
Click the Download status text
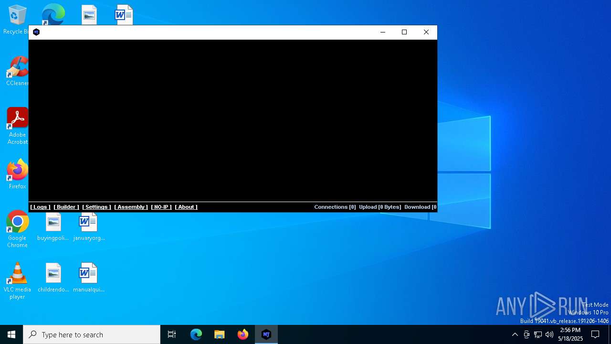coord(421,207)
